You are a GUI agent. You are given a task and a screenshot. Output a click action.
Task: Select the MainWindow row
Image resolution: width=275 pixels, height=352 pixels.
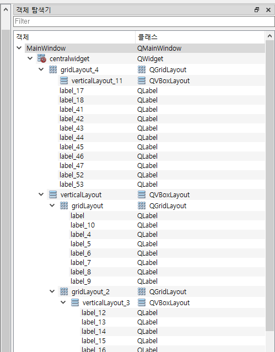(145, 48)
